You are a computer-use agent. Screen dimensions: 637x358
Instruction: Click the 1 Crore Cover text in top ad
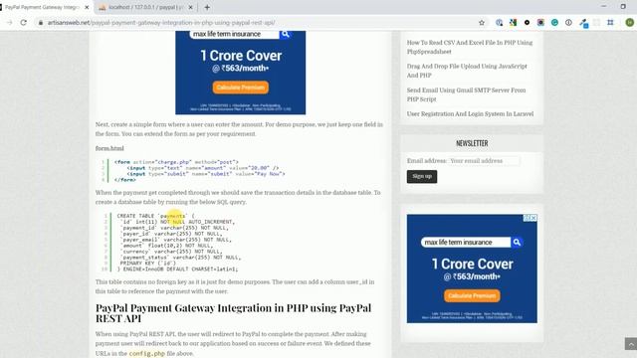click(x=241, y=56)
